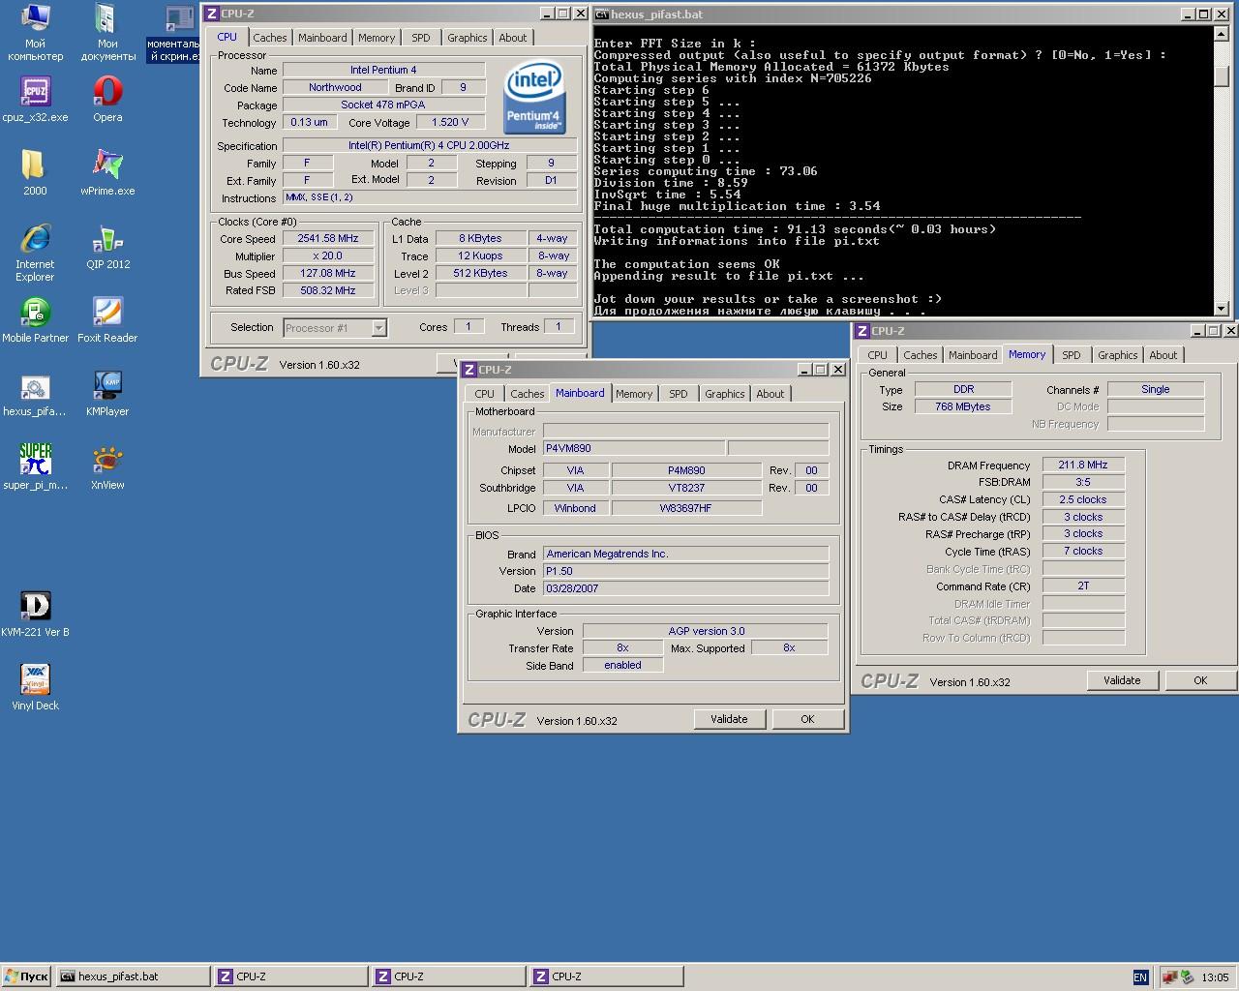This screenshot has height=991, width=1239.
Task: Open the screenshot tool desktop icon near the CPU-Z window
Action: 174,33
